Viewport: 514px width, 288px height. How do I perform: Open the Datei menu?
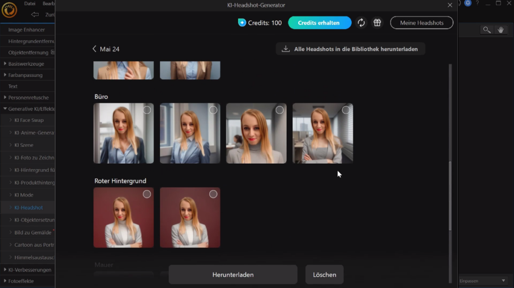tap(30, 4)
